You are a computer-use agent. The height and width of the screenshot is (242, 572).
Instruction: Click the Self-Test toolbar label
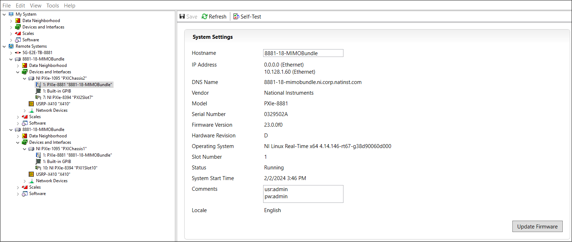click(x=251, y=17)
